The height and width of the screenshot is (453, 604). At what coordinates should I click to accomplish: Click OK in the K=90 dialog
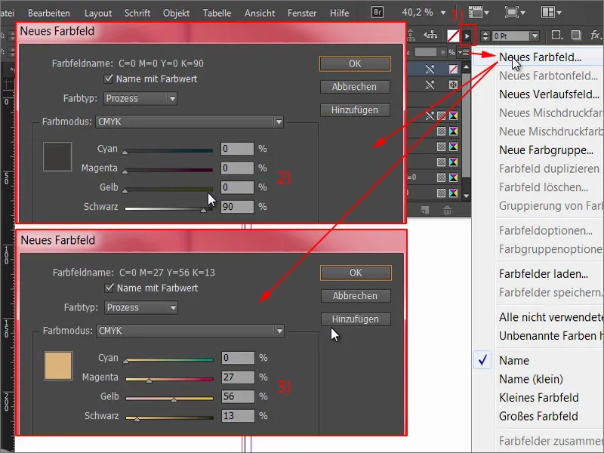click(x=355, y=63)
